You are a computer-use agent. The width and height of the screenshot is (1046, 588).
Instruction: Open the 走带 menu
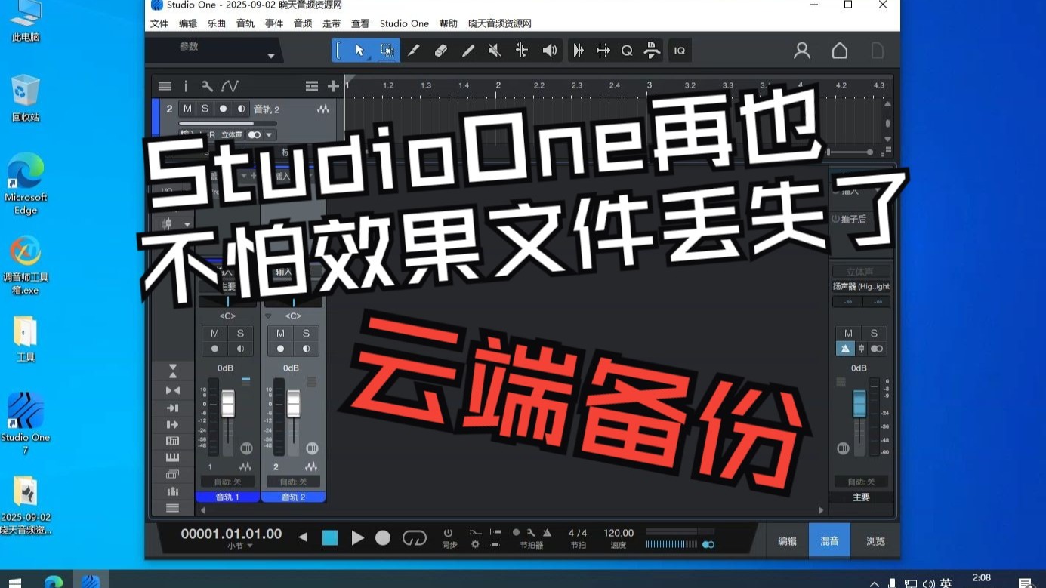[x=332, y=23]
